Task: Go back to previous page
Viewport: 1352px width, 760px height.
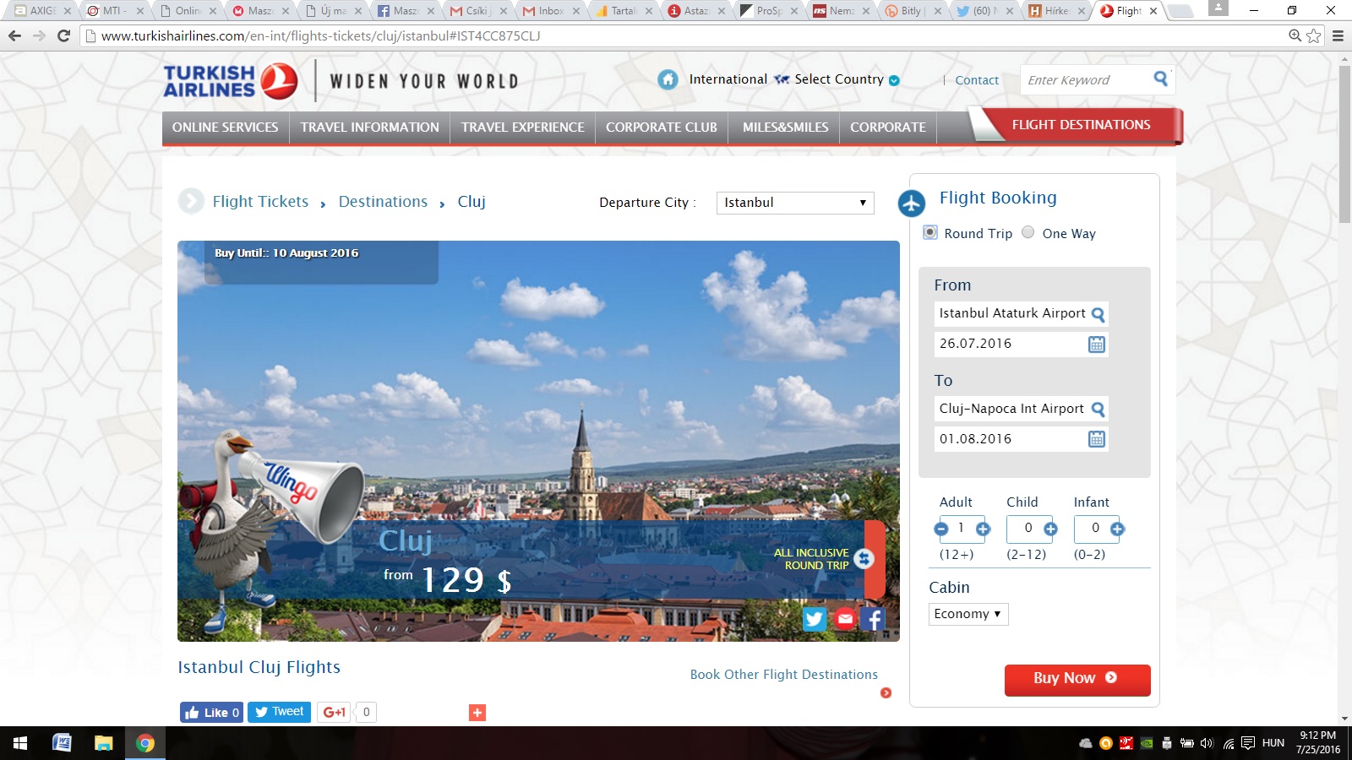Action: tap(14, 35)
